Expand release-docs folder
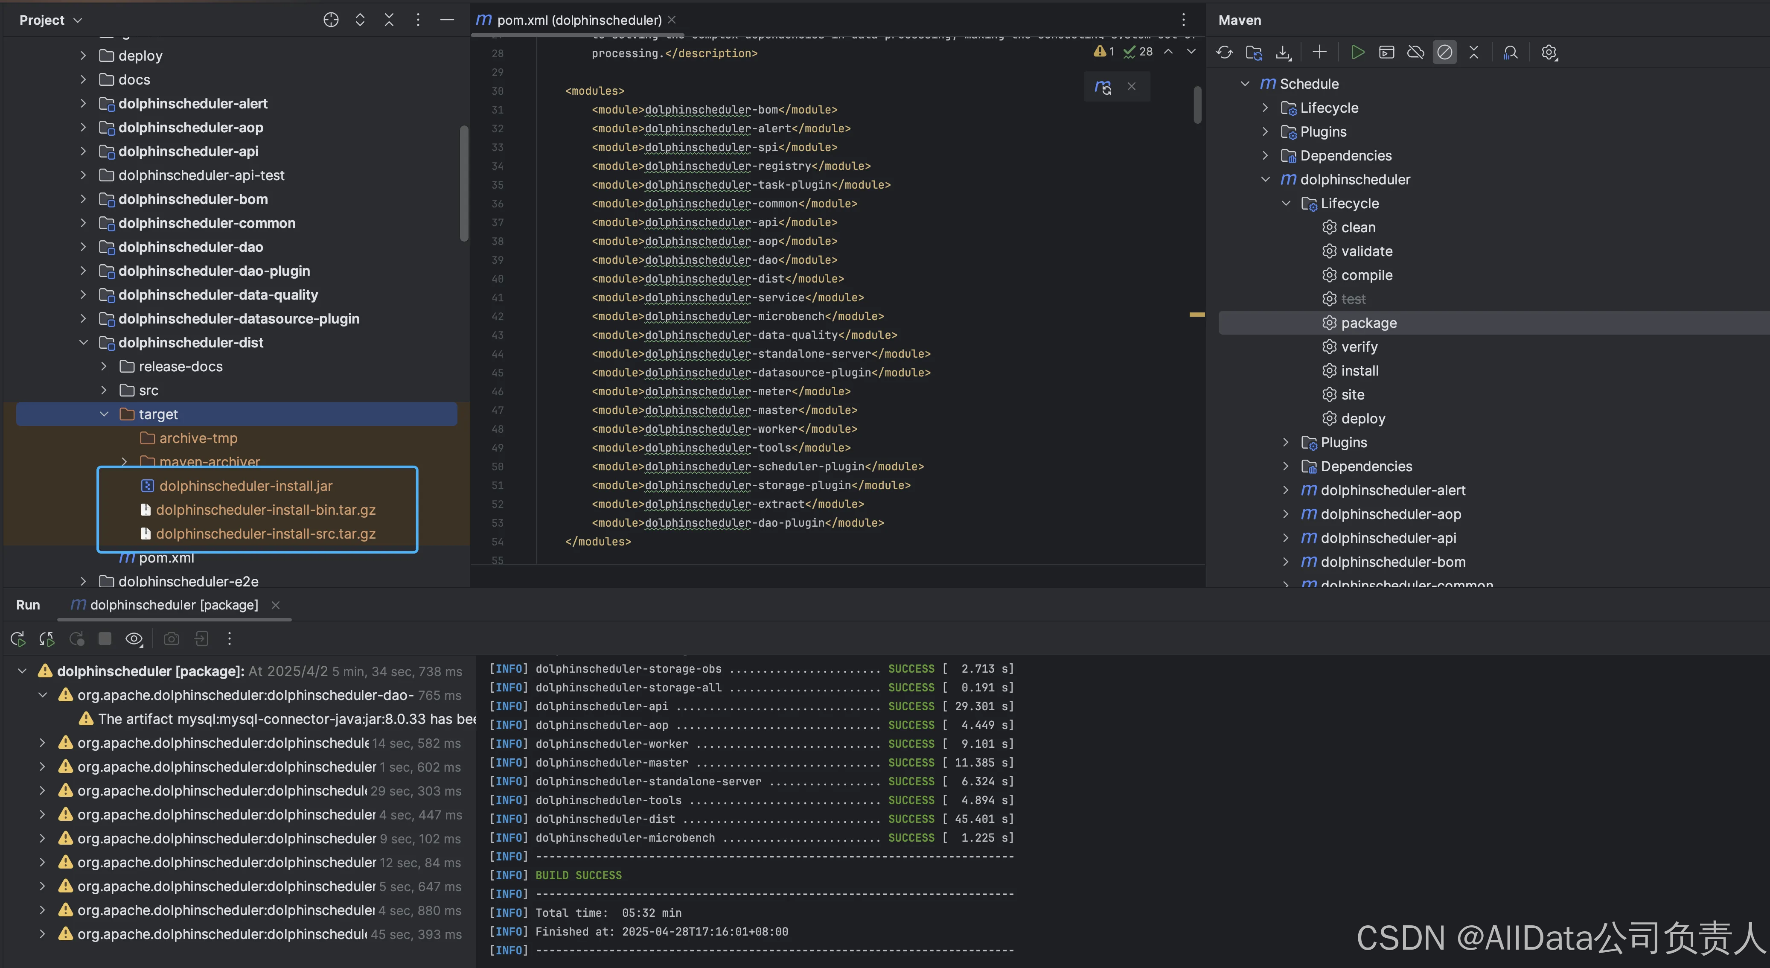The height and width of the screenshot is (968, 1770). click(104, 367)
